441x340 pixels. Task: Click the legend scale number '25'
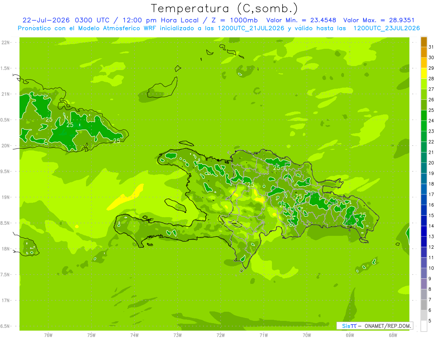[431, 110]
